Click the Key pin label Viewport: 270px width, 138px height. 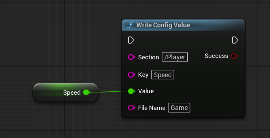pos(143,75)
